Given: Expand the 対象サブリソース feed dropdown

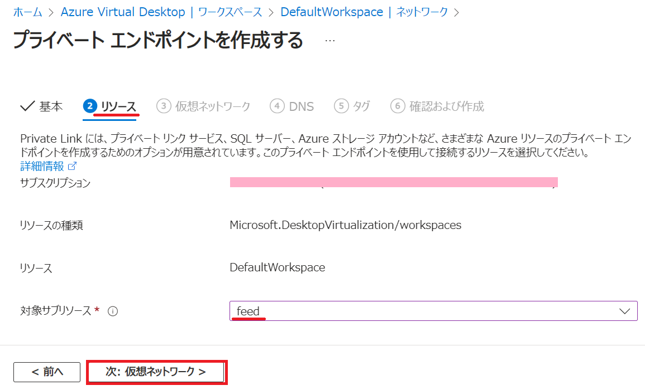Looking at the screenshot, I should pyautogui.click(x=433, y=311).
